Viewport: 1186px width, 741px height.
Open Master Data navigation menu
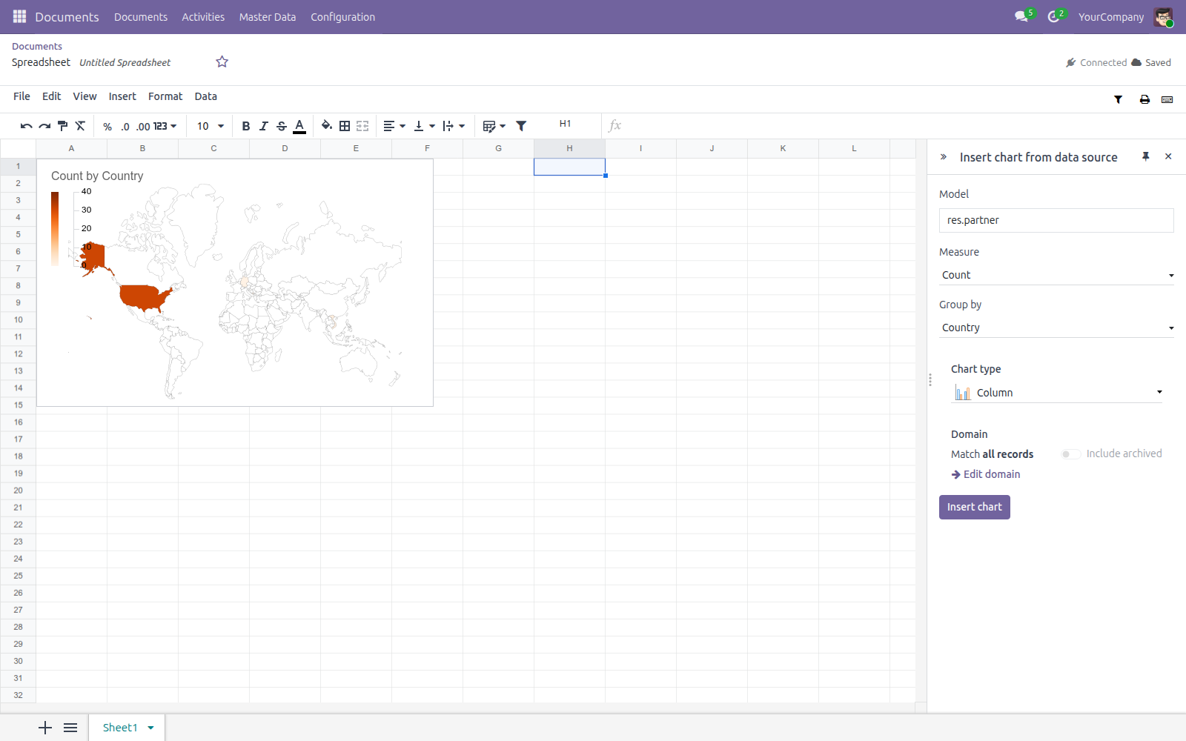[x=267, y=17]
